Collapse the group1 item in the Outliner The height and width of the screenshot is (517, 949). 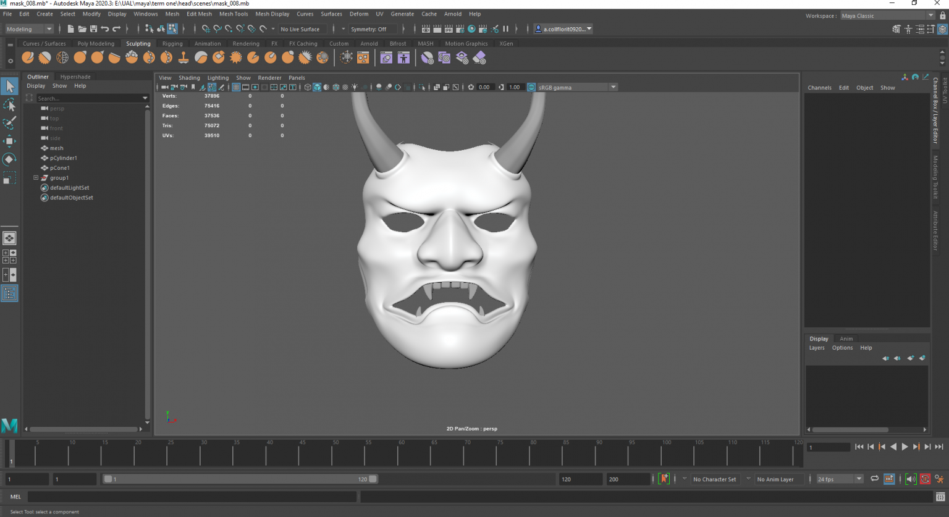(36, 177)
